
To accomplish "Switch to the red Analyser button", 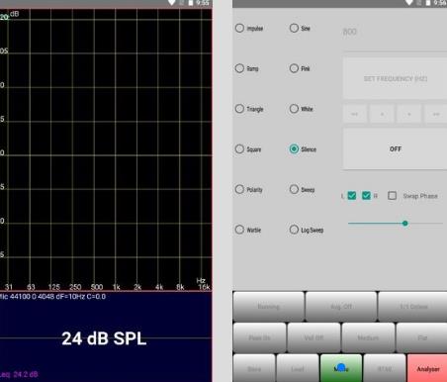I will tap(427, 368).
